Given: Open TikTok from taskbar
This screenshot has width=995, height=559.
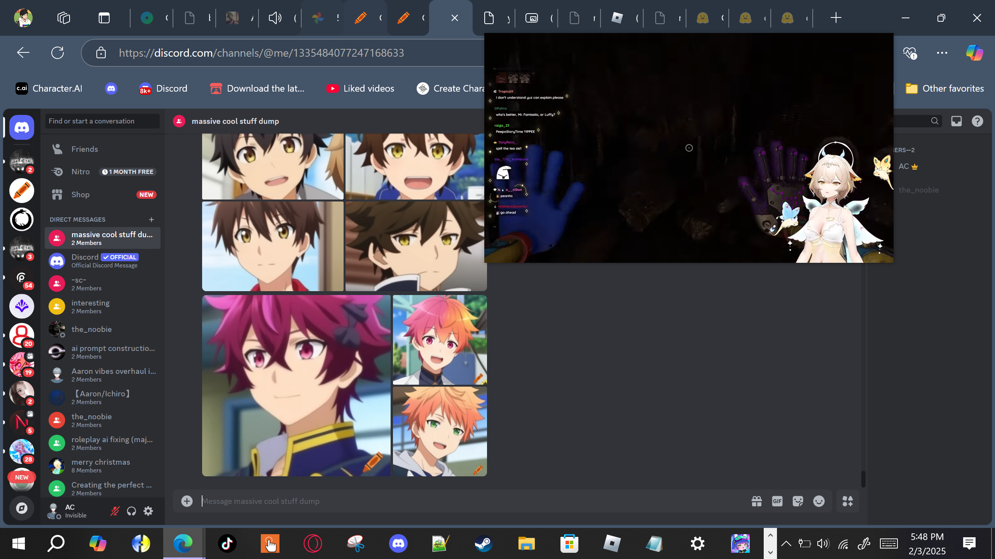Looking at the screenshot, I should coord(227,543).
